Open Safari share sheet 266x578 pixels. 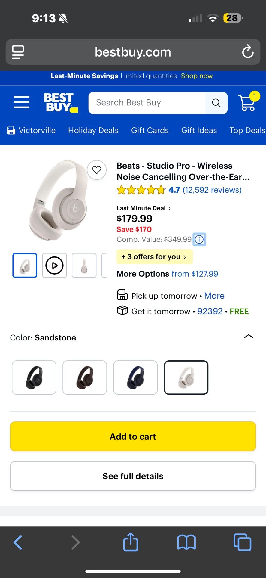(131, 542)
